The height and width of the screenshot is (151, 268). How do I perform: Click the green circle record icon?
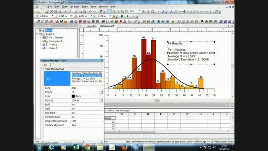(122, 16)
